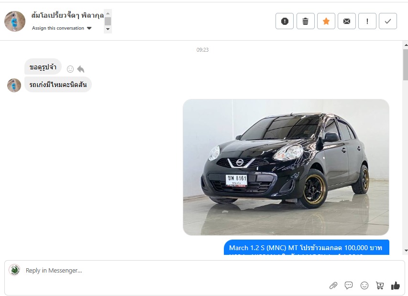Click the chat vertical scrollbar thumb
This screenshot has height=296, width=408.
tap(406, 65)
